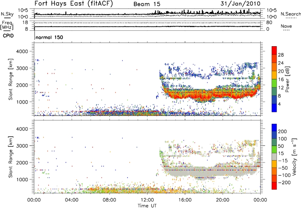301x208 pixels.
Task: Click the 'normal 150' CPID text
Action: (x=49, y=37)
